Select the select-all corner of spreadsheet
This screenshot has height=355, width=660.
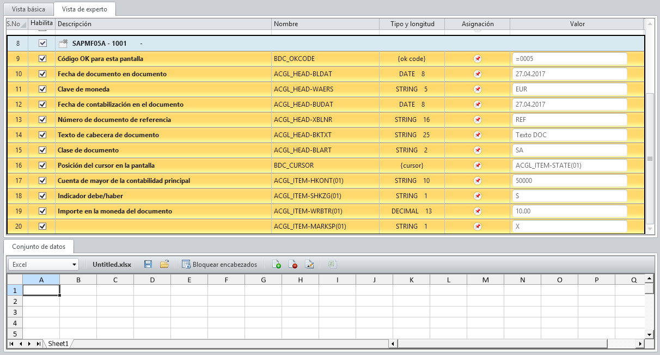point(15,279)
